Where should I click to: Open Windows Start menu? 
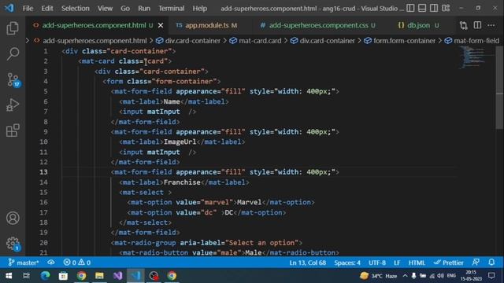pos(9,276)
